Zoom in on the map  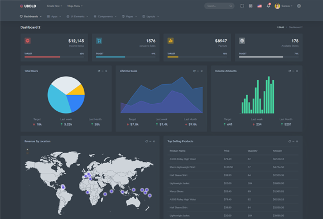(x=28, y=150)
